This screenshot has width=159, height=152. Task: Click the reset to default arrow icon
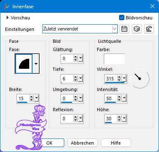[x=149, y=29]
